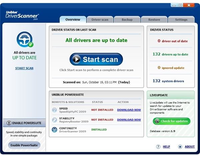Maximize the DriverScanner window
This screenshot has height=155, width=200.
pyautogui.click(x=180, y=5)
